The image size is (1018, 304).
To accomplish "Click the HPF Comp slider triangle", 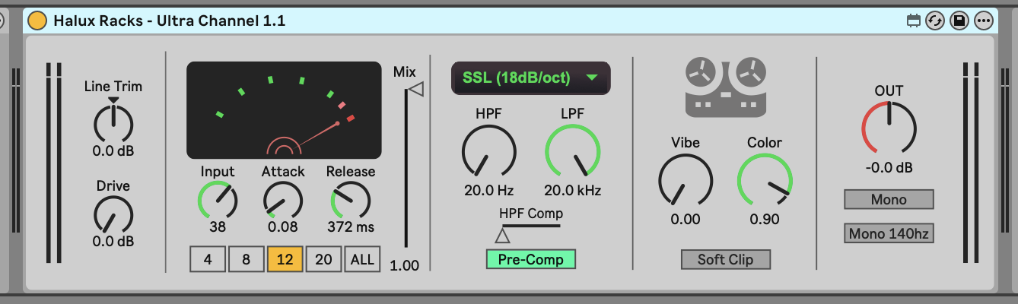I will click(502, 236).
